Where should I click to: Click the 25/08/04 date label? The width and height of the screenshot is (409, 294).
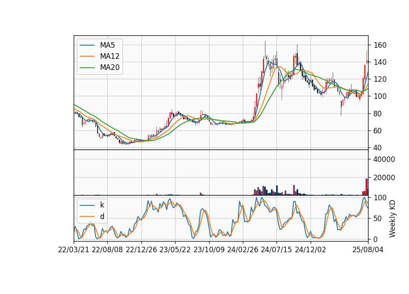(368, 250)
